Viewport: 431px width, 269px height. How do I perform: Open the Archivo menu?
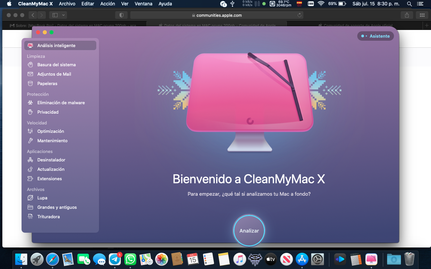[67, 4]
